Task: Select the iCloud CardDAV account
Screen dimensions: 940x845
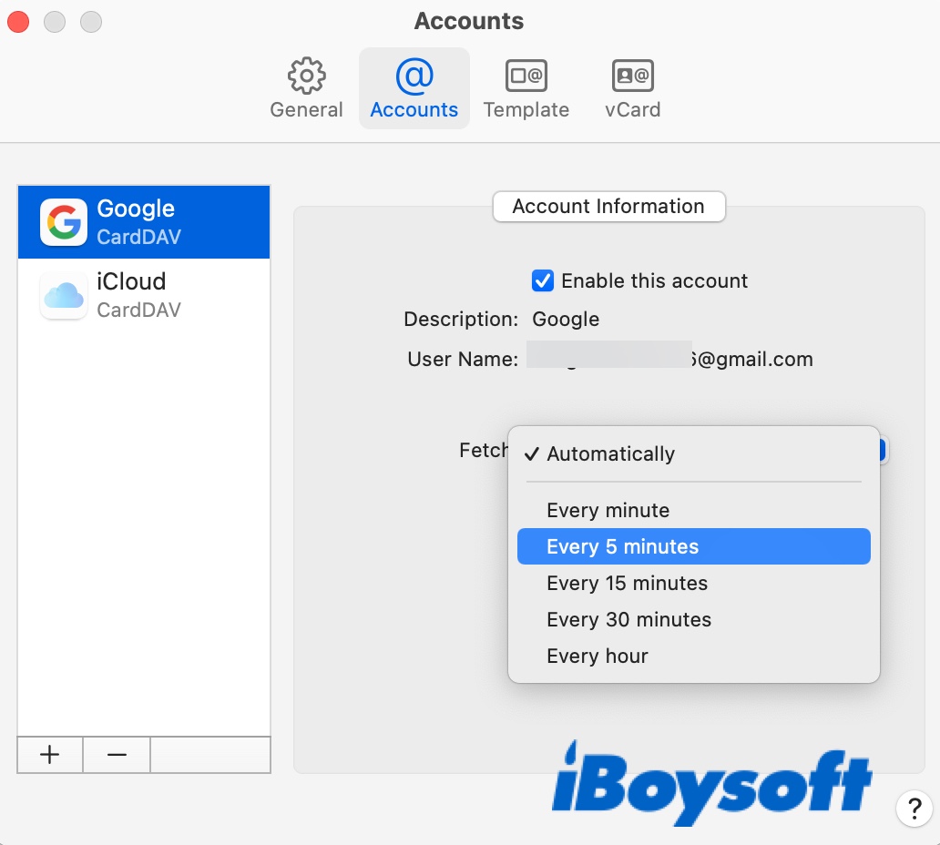Action: click(144, 295)
